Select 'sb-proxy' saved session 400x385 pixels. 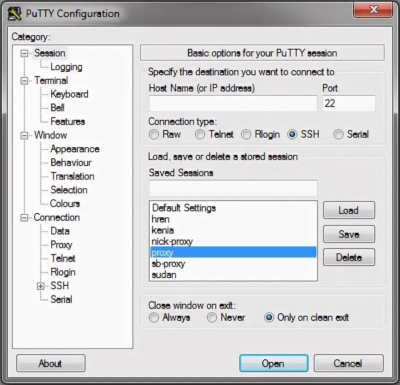233,264
